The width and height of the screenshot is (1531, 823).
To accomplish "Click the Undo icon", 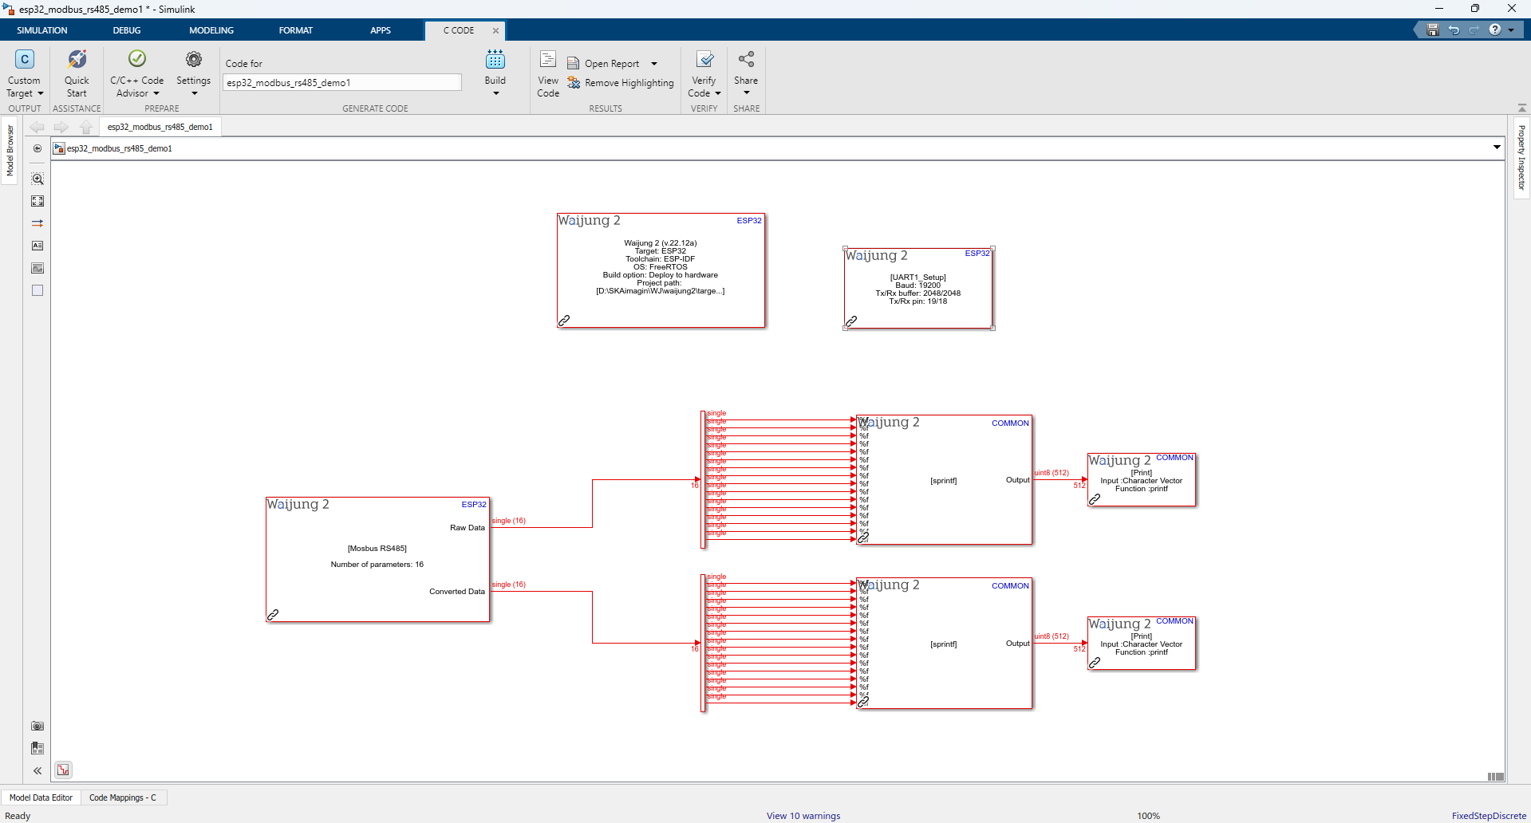I will coord(1454,30).
